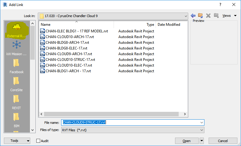
Task: Click Type cell of CHAN-CLOUD9-ARCH-17 row
Action: [x=136, y=54]
